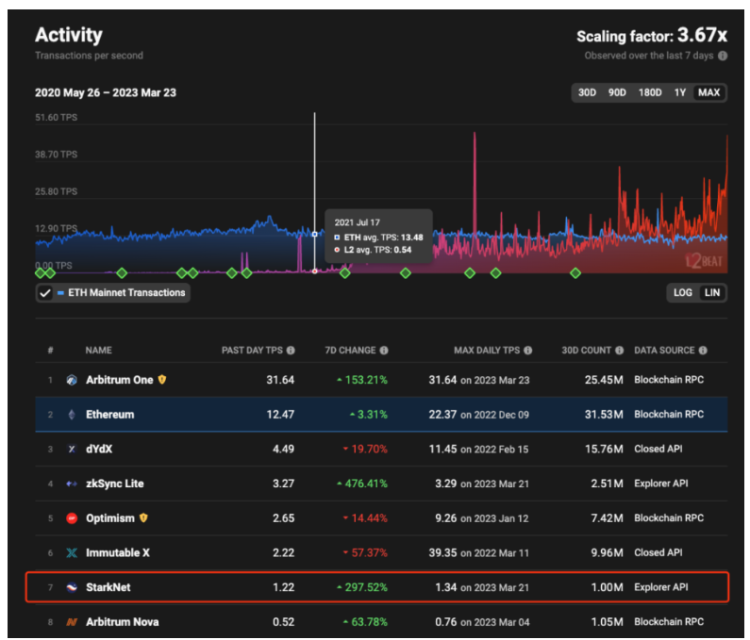Open the StarkNet project link
750x640 pixels.
click(x=108, y=587)
